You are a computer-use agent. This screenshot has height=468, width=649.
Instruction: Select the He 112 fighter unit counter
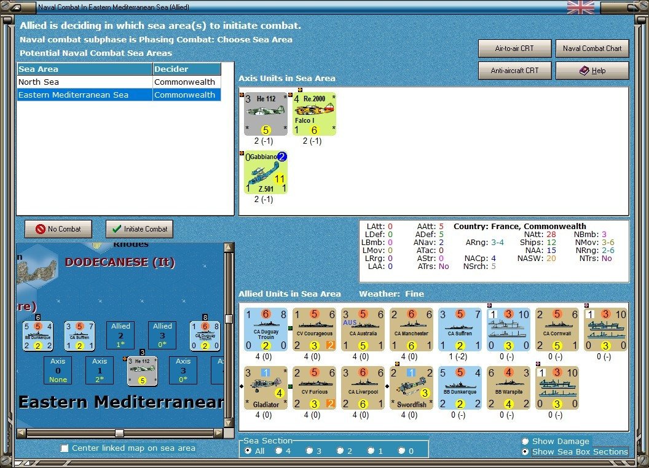click(265, 114)
